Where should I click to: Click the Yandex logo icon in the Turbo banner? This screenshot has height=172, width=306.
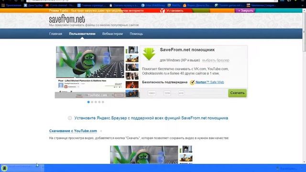point(163,11)
